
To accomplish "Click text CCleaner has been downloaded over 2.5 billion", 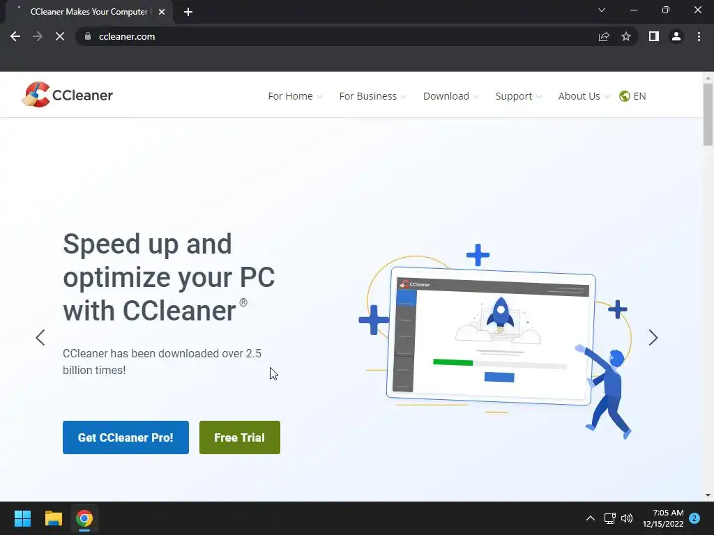I will point(162,362).
